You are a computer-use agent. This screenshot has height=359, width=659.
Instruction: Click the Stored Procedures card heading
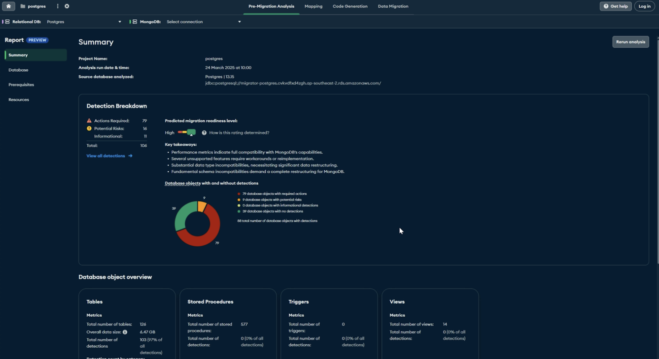[210, 302]
